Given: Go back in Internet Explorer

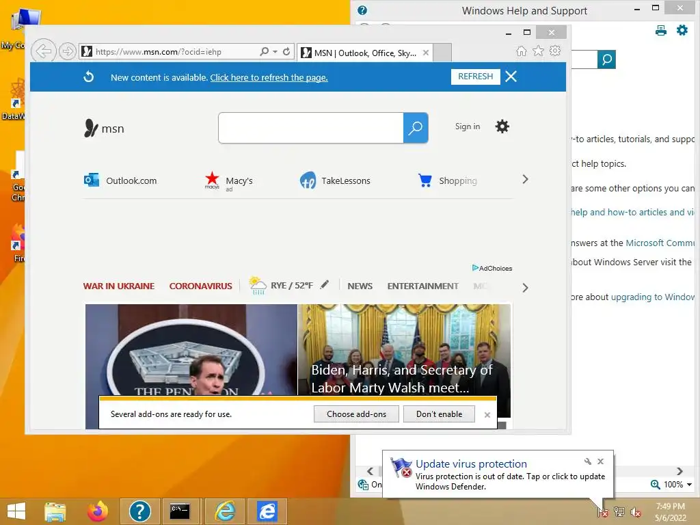Looking at the screenshot, I should click(x=44, y=51).
